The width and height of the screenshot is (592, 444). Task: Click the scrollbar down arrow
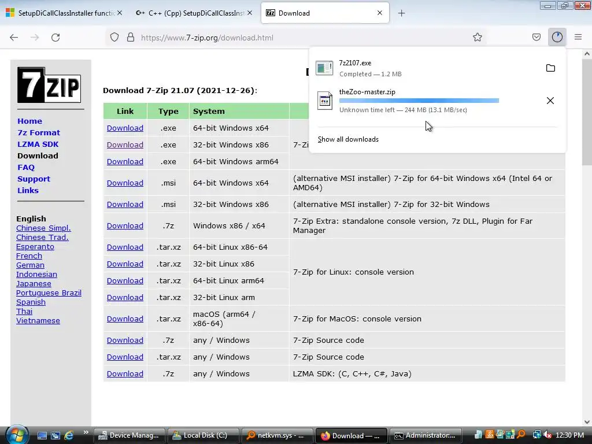pyautogui.click(x=587, y=421)
